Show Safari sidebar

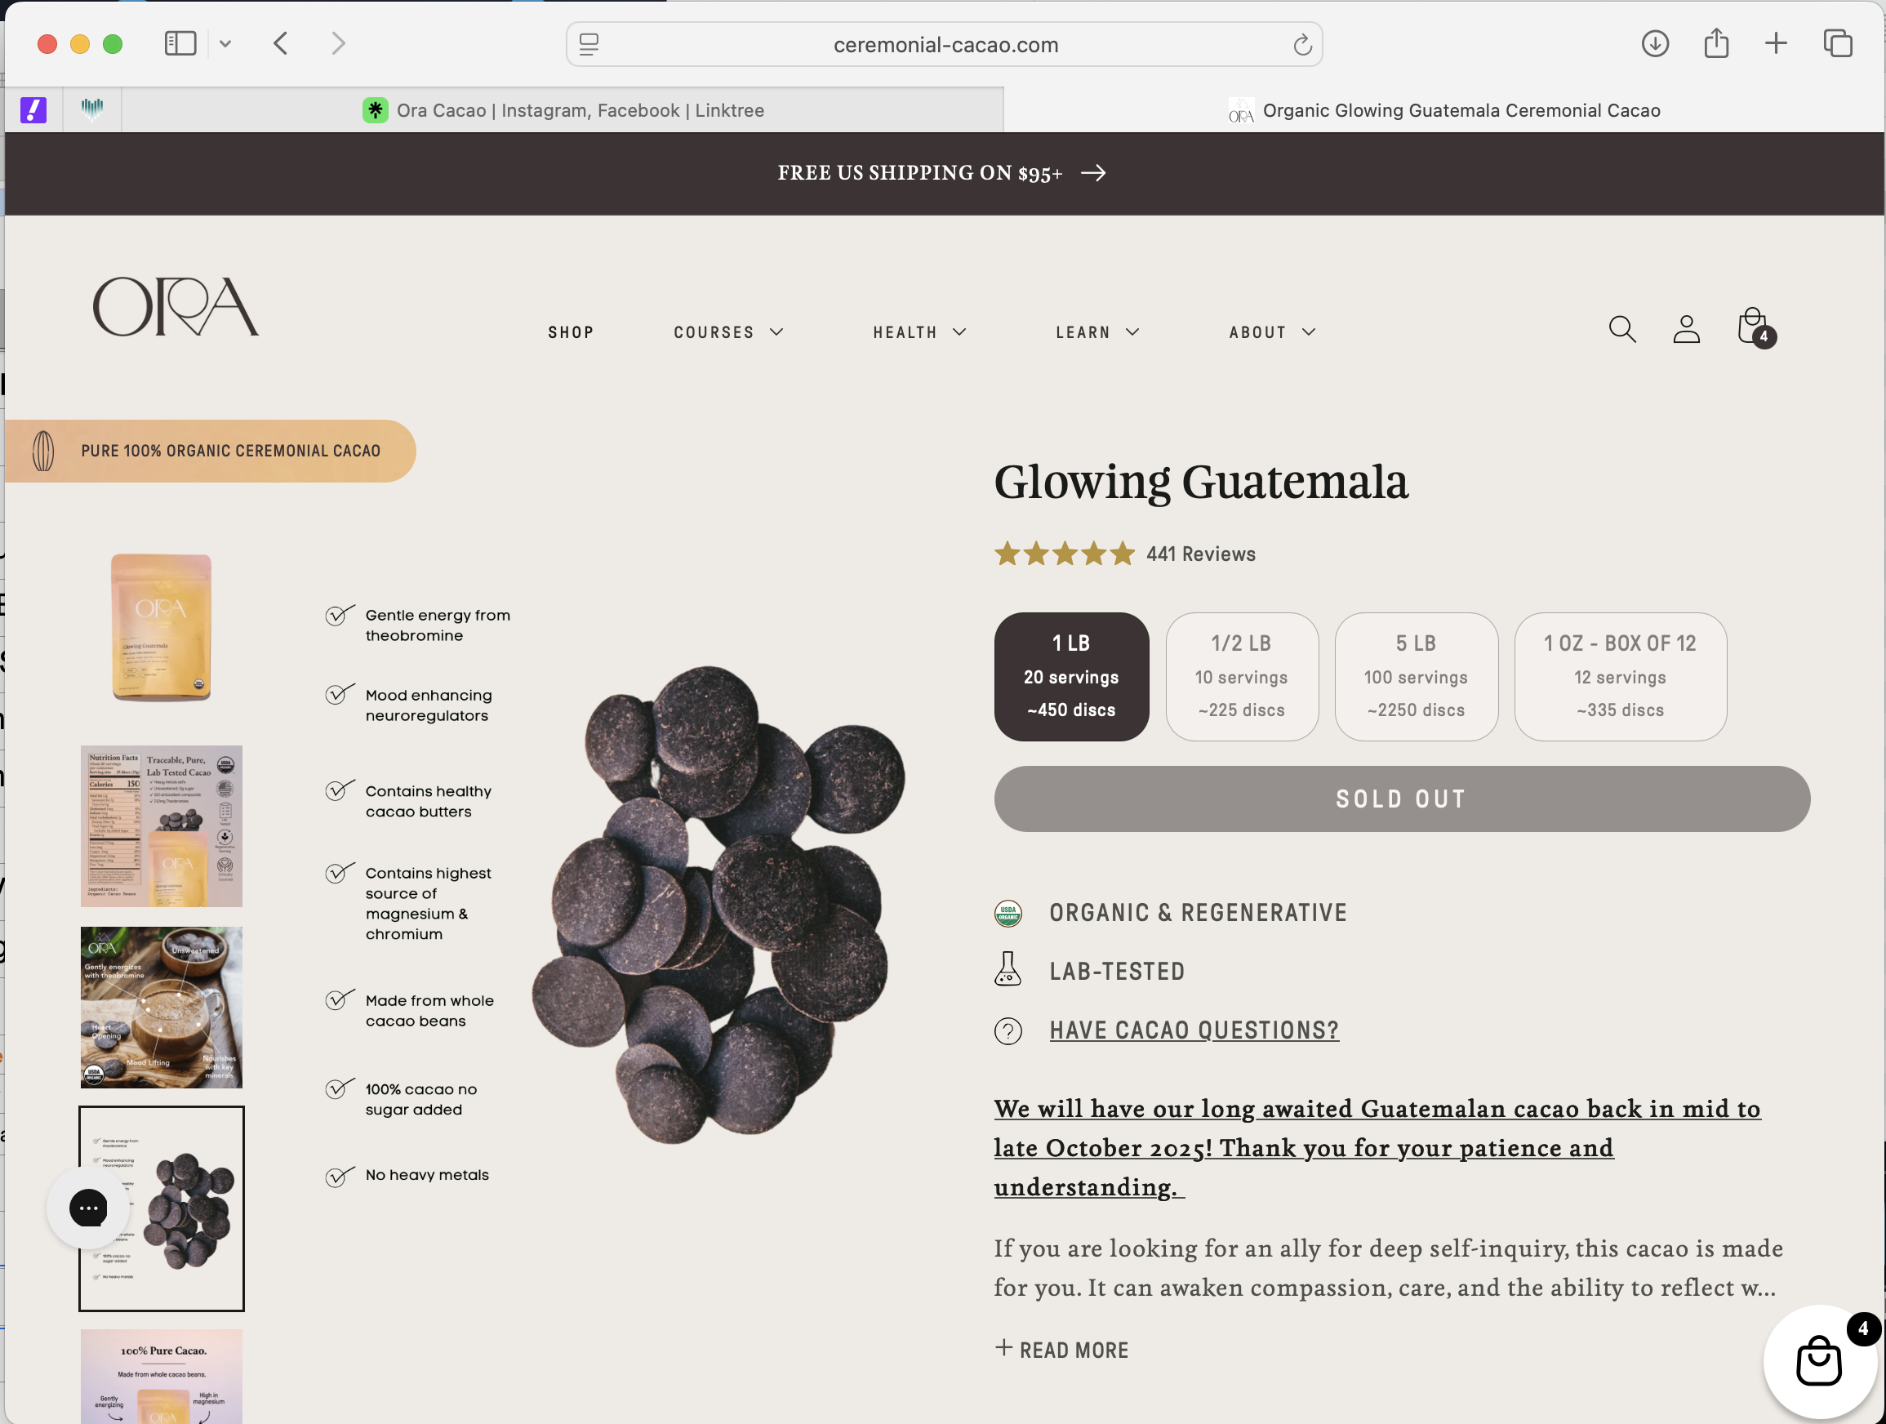click(180, 43)
